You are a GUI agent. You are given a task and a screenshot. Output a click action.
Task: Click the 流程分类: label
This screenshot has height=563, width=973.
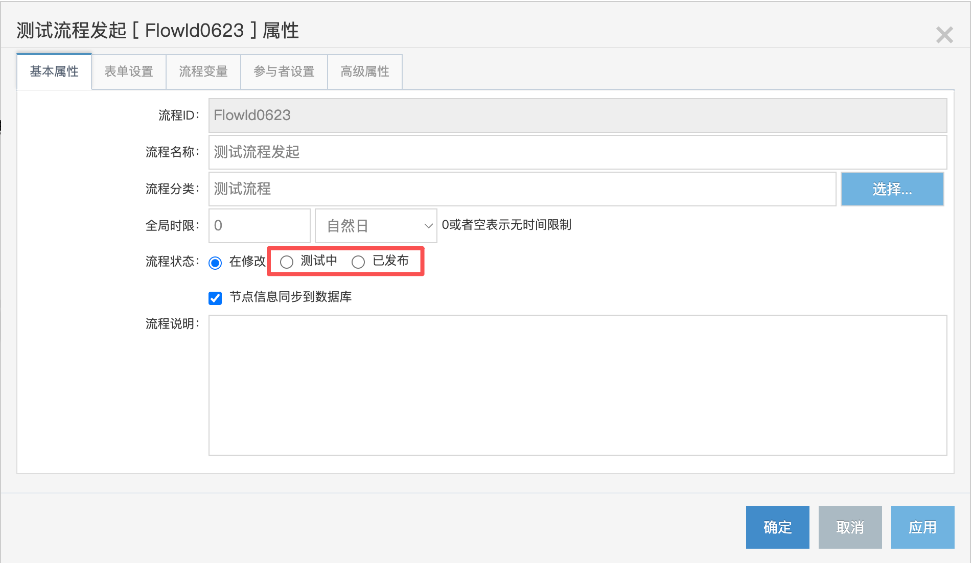tap(172, 189)
